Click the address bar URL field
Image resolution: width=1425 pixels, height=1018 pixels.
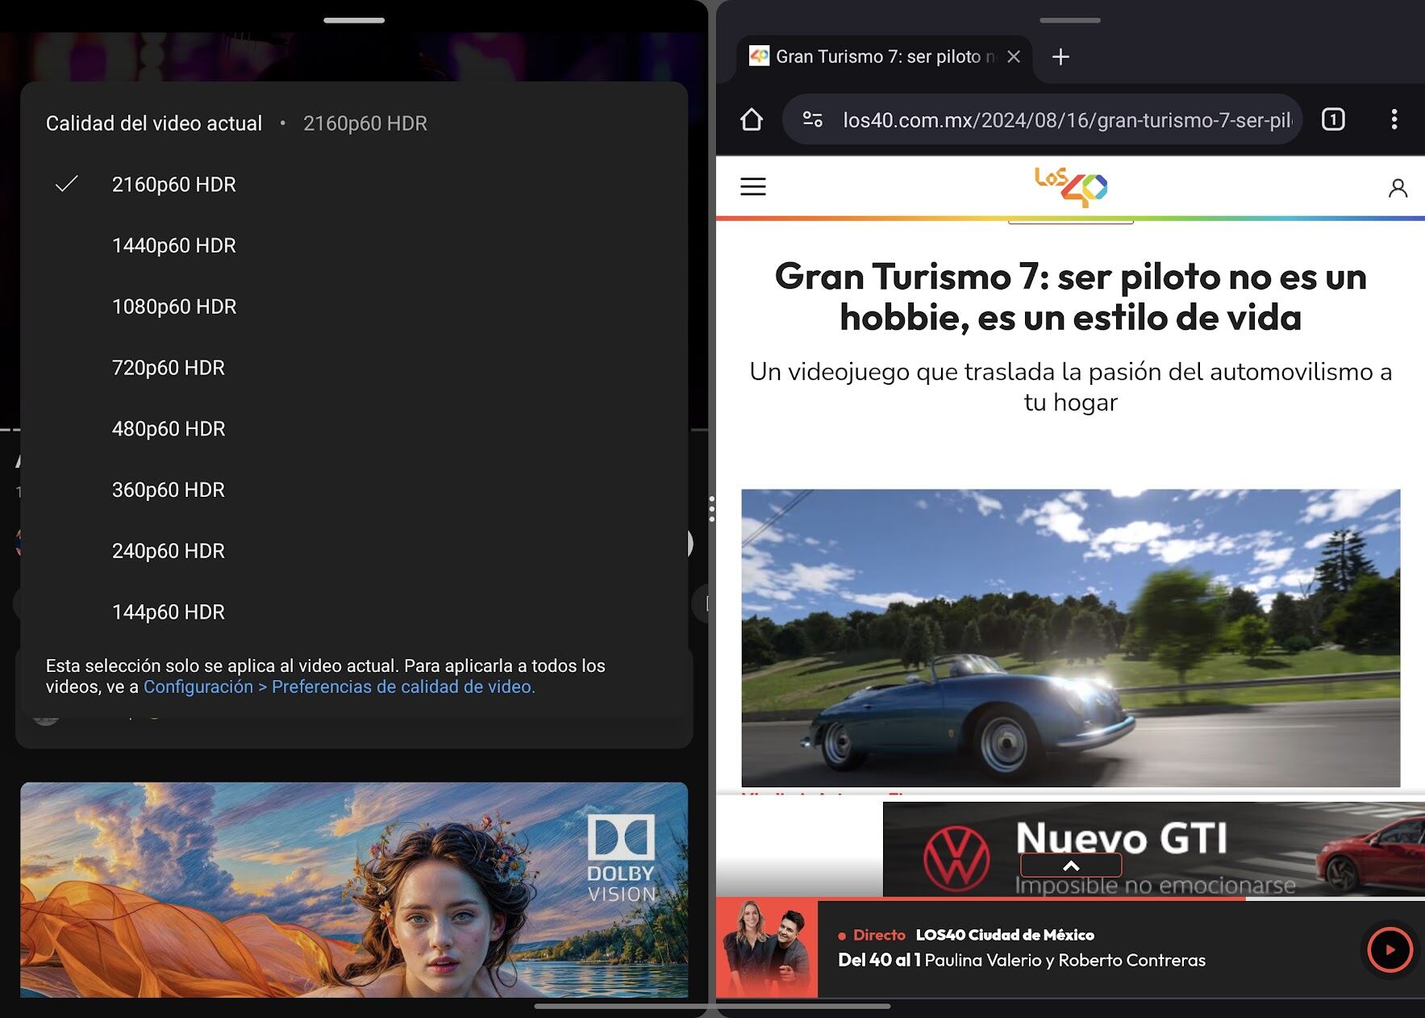1065,120
